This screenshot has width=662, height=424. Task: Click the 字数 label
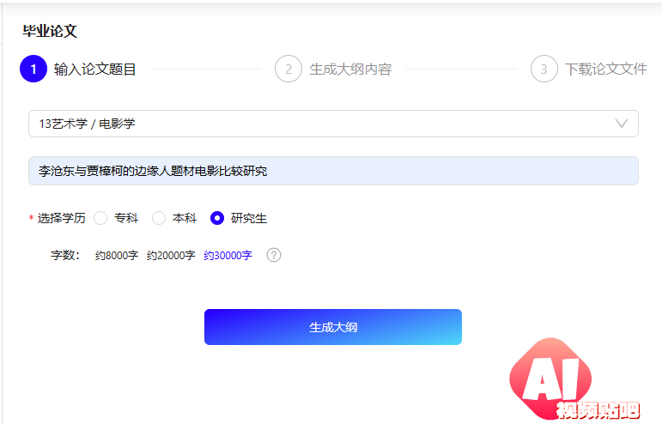tap(65, 255)
